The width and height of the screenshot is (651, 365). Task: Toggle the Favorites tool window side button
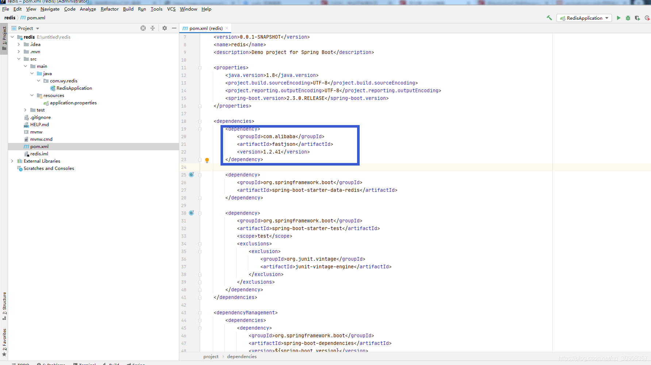[4, 342]
